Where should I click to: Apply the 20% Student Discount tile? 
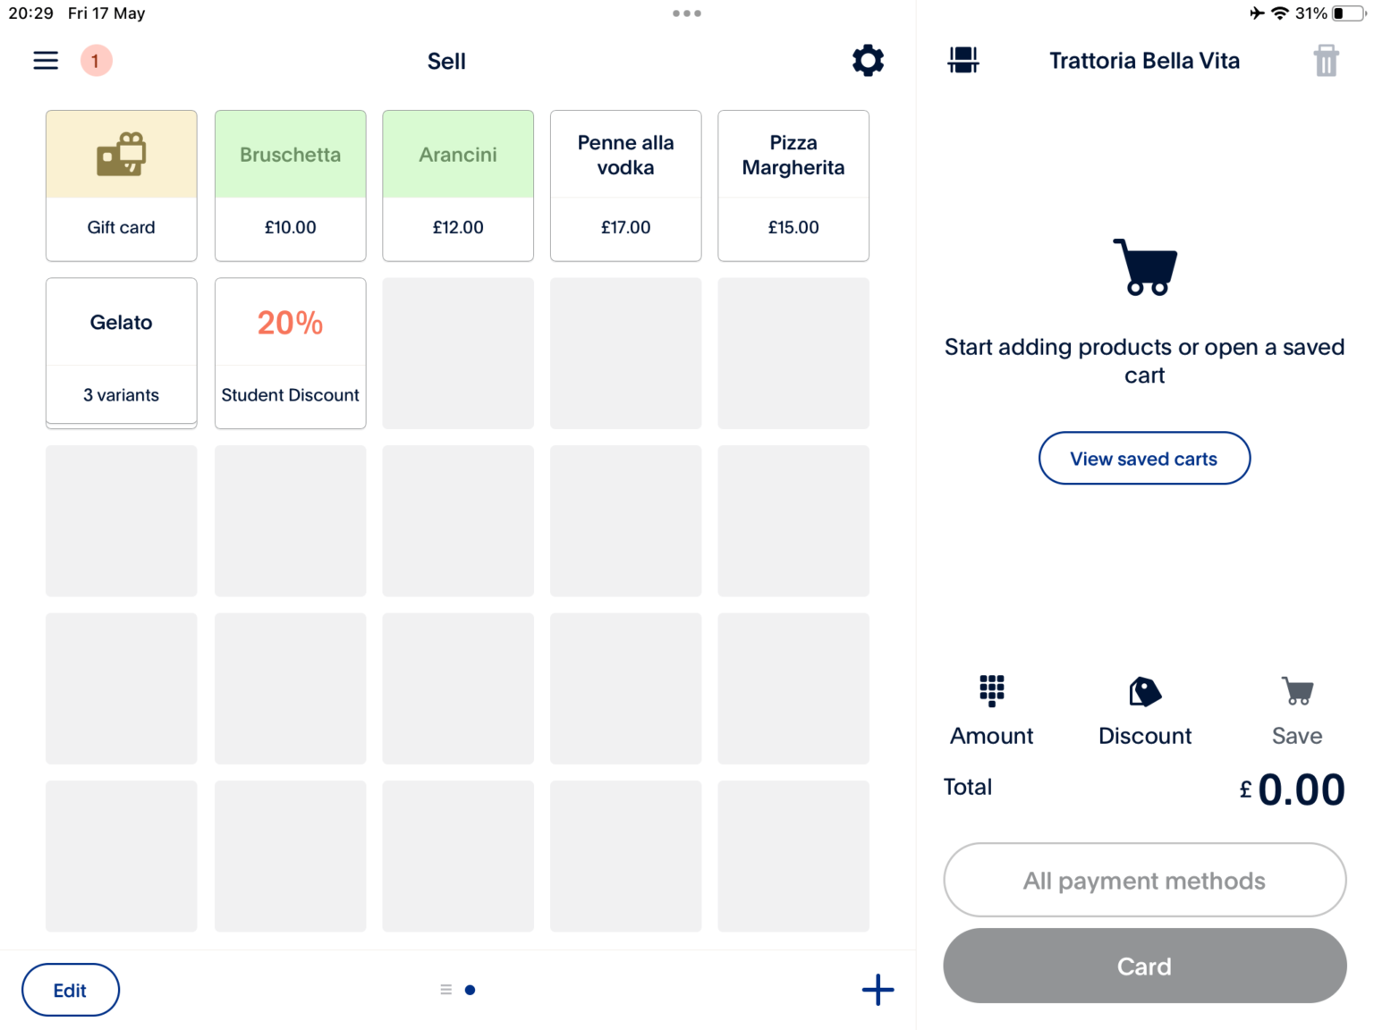click(290, 352)
